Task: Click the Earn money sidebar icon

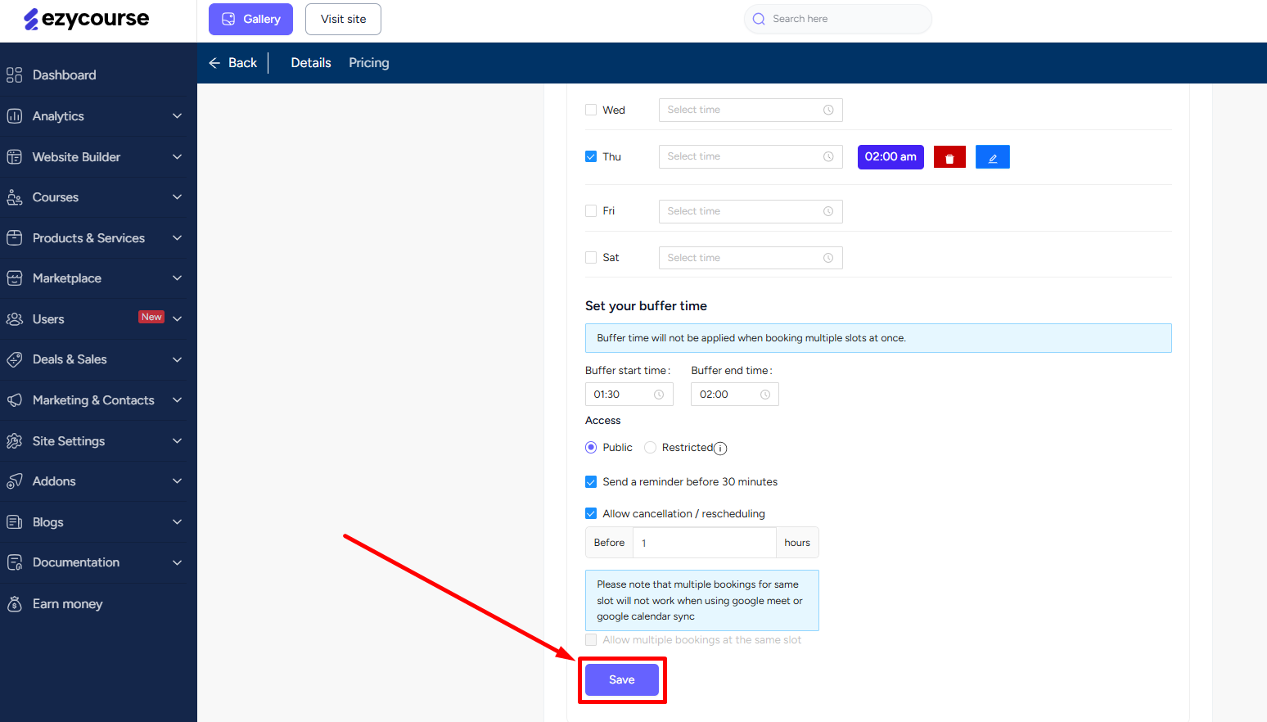Action: coord(15,604)
